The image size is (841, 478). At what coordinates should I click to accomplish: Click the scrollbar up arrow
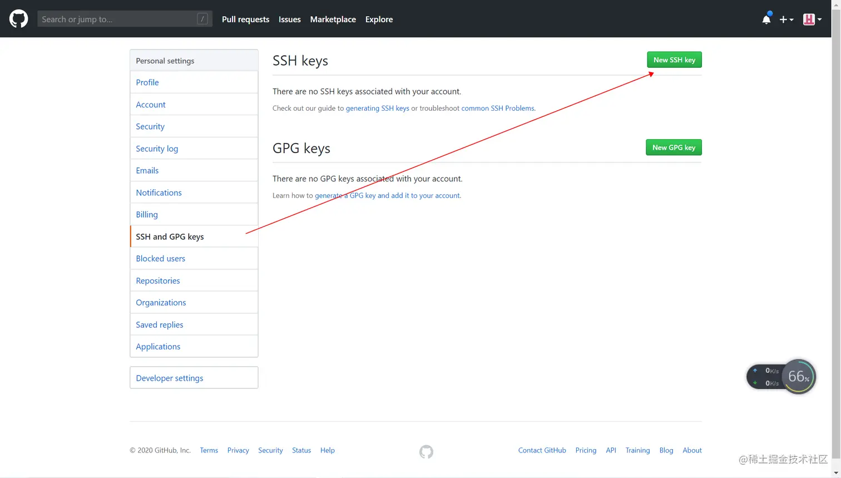pyautogui.click(x=836, y=4)
